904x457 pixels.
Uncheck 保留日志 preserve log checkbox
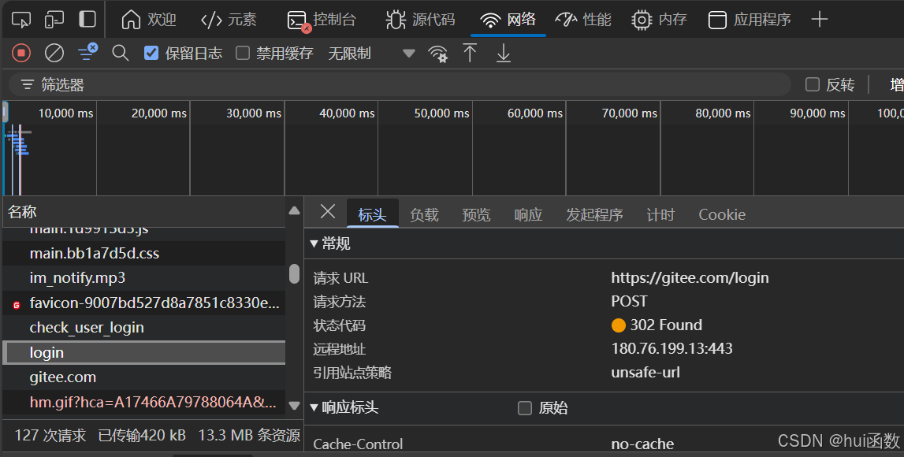[x=151, y=53]
